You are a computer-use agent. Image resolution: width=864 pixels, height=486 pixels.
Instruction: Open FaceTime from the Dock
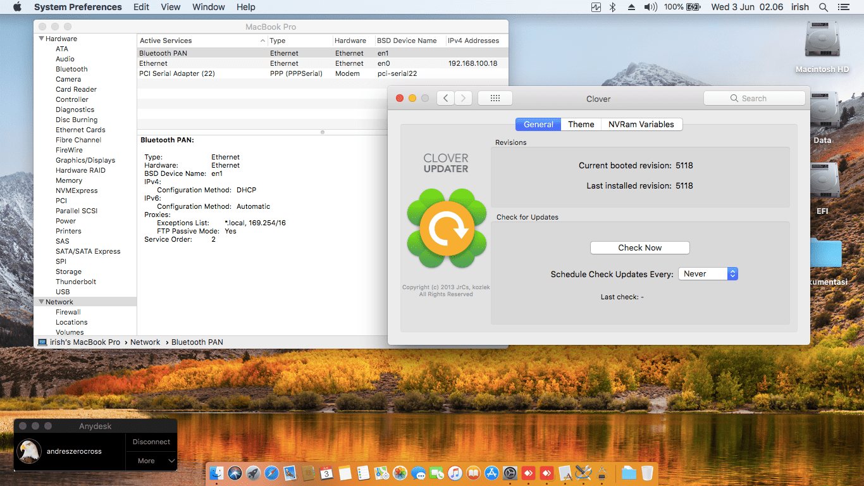(x=436, y=473)
